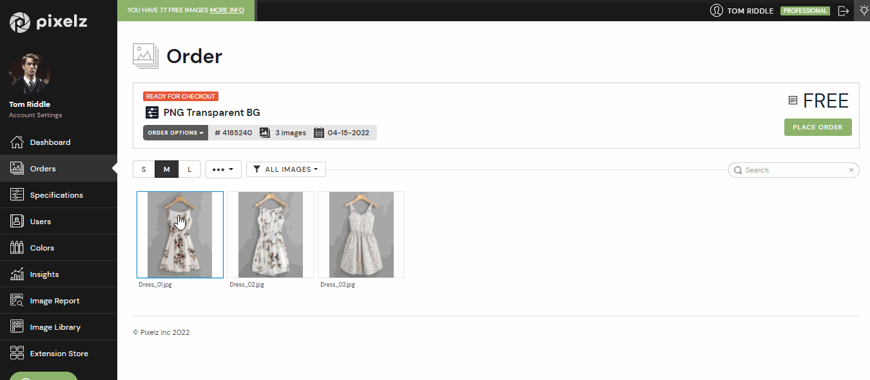This screenshot has height=380, width=870.
Task: Click the logout arrow icon
Action: click(x=844, y=10)
